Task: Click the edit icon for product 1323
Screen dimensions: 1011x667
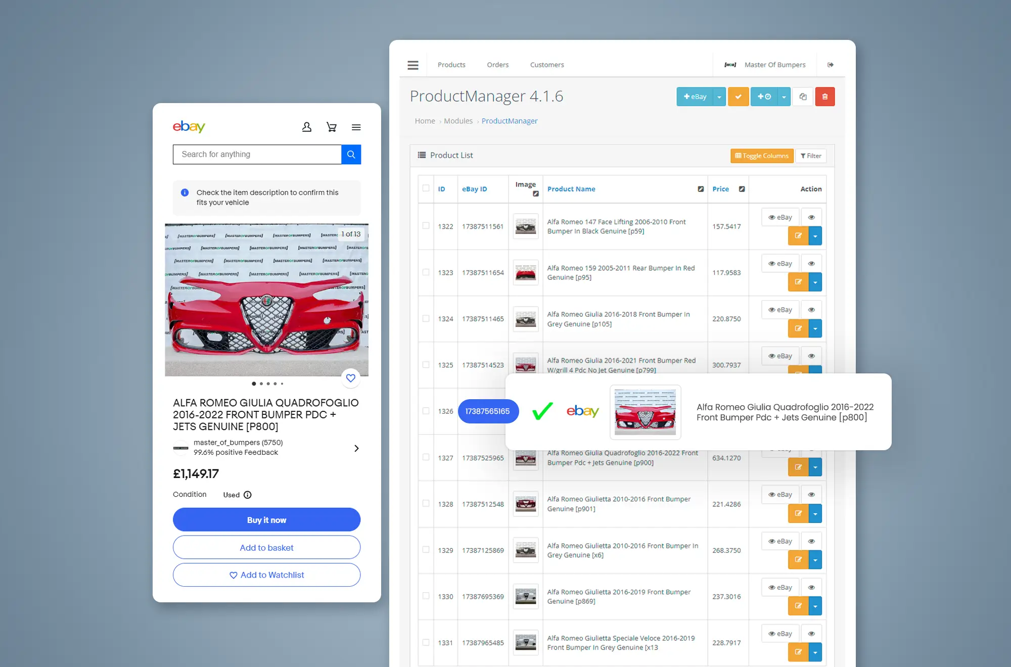Action: [x=798, y=282]
